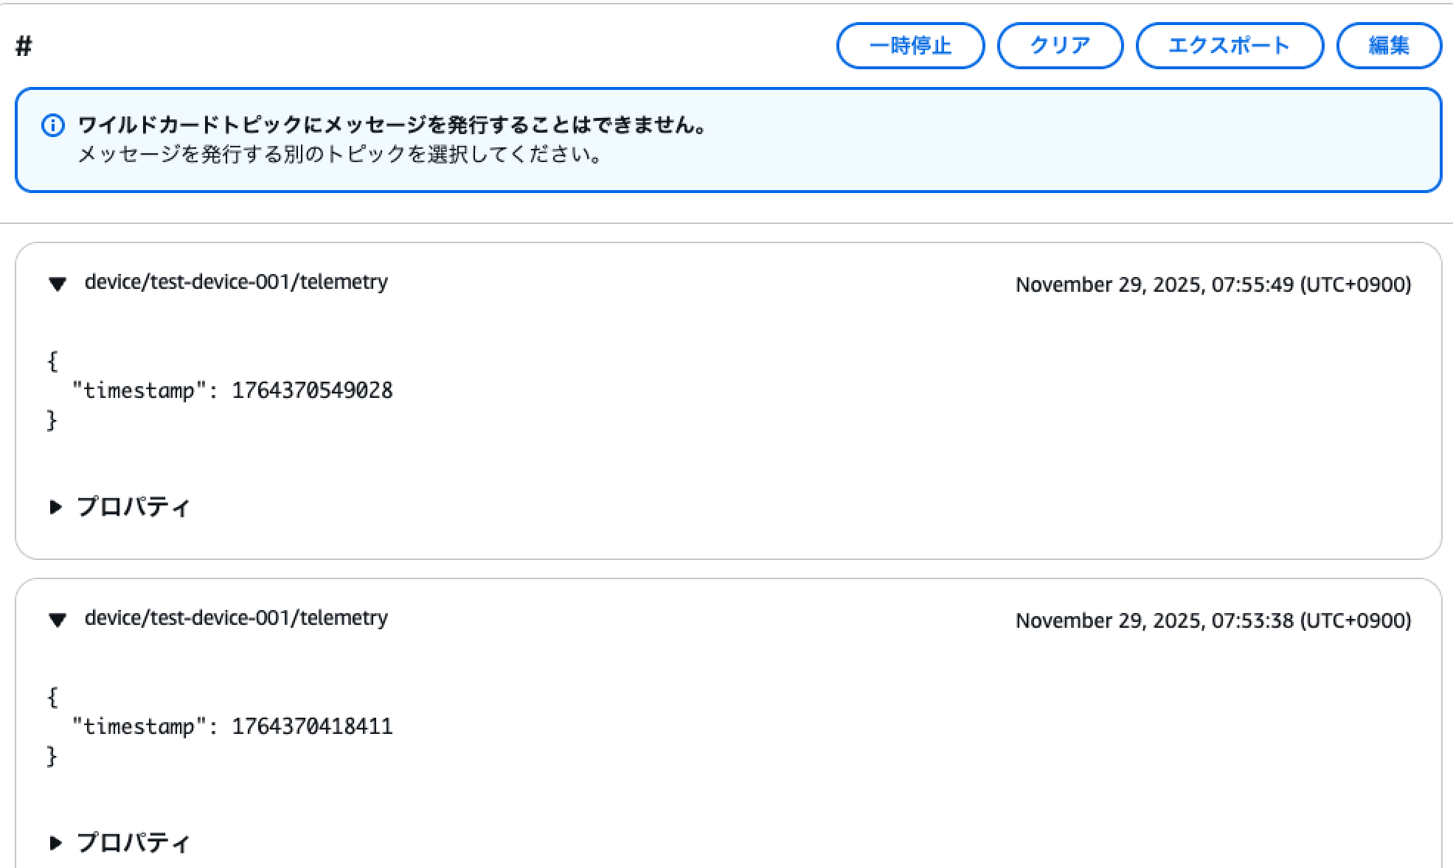Screen dimensions: 1453x868
Task: Click the topic name of the 07:55:49 message
Action: point(236,282)
